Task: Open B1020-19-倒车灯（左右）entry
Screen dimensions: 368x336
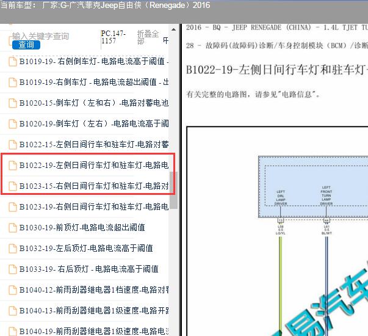Action: coord(93,123)
